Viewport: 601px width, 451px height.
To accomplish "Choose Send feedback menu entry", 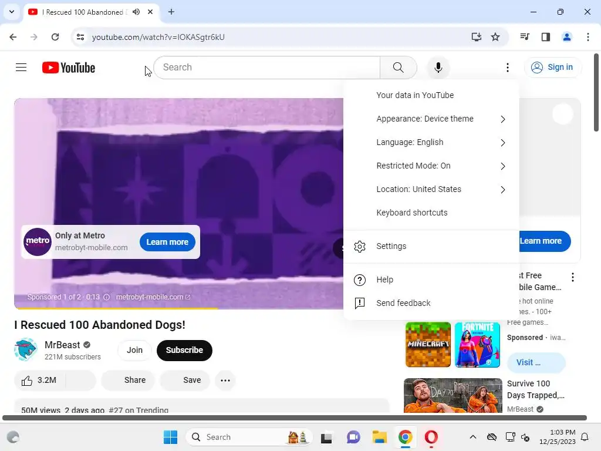I will click(431, 303).
